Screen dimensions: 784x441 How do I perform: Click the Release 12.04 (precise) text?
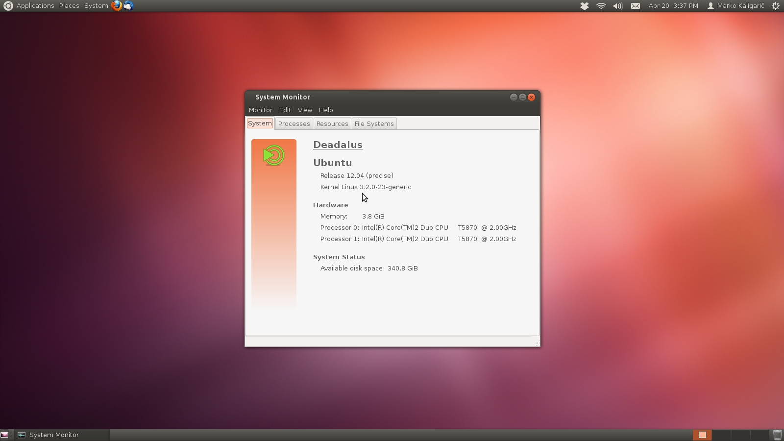pyautogui.click(x=357, y=175)
